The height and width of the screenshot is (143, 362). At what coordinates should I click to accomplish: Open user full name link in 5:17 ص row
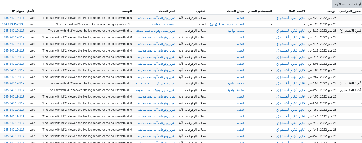(290, 50)
